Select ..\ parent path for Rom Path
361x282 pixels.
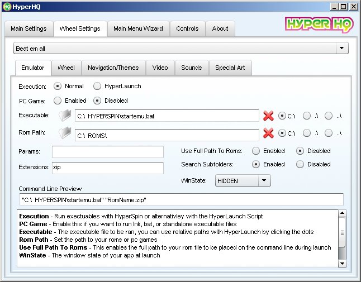[329, 133]
